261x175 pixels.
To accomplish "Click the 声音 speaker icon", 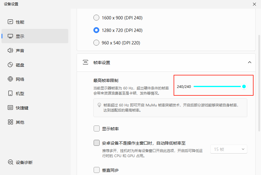I will pos(10,50).
